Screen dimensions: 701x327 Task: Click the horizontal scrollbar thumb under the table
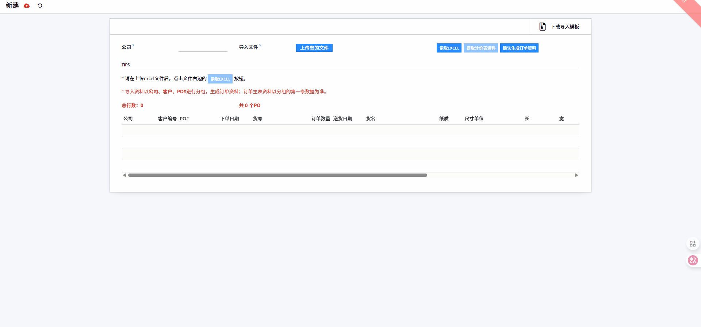(x=277, y=175)
